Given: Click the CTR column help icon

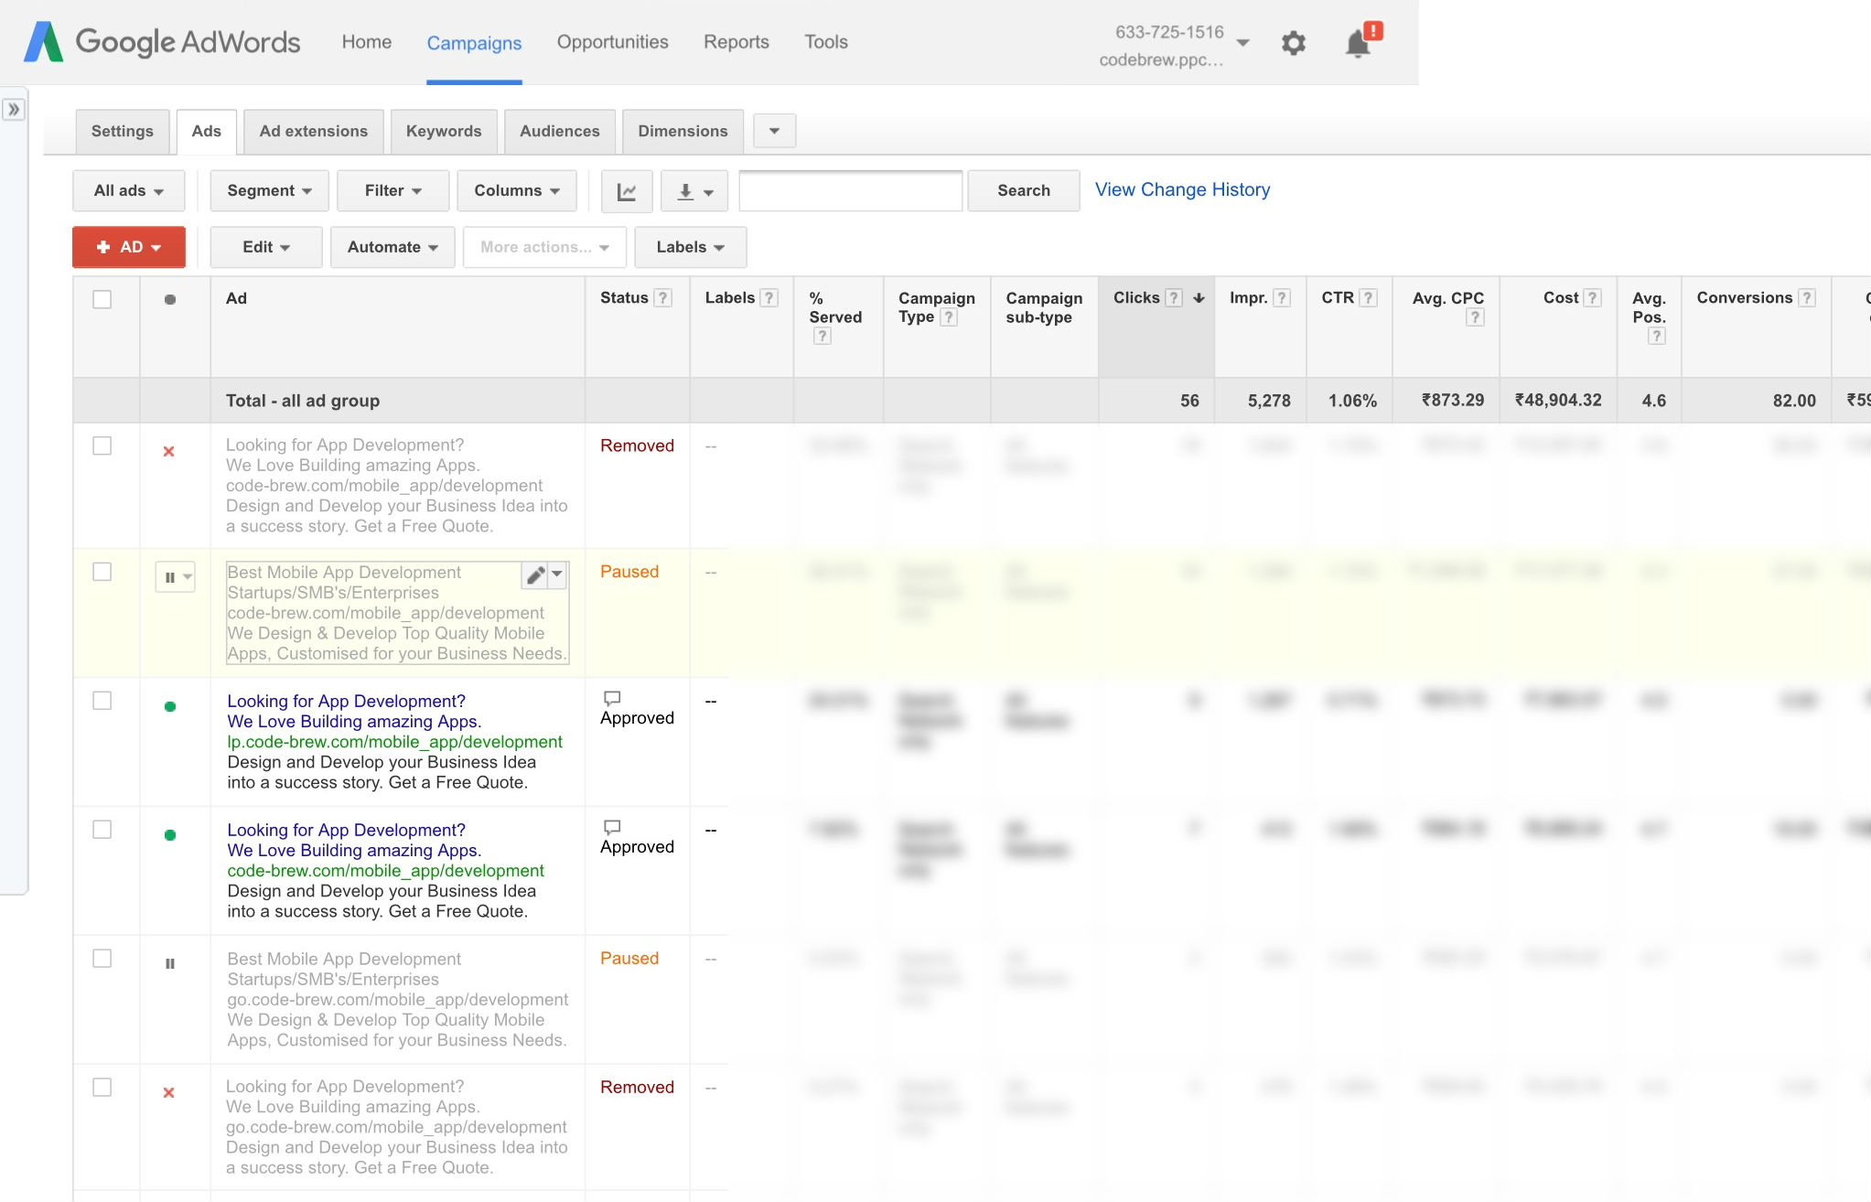Looking at the screenshot, I should 1368,298.
